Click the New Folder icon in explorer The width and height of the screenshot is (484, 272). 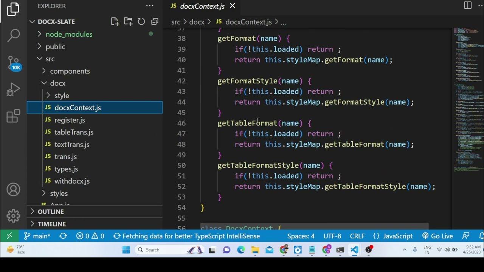(128, 22)
